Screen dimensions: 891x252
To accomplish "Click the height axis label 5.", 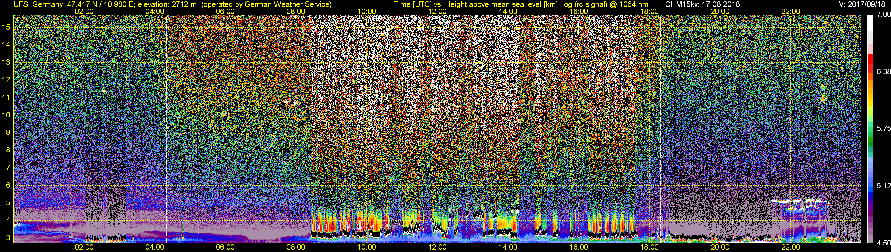I will (8, 203).
